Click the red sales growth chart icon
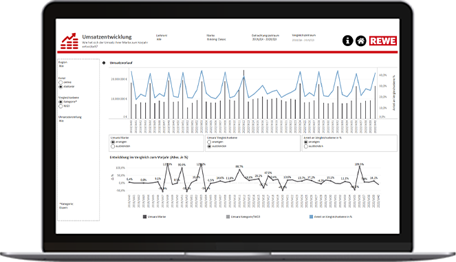The width and height of the screenshot is (456, 262). click(x=69, y=41)
